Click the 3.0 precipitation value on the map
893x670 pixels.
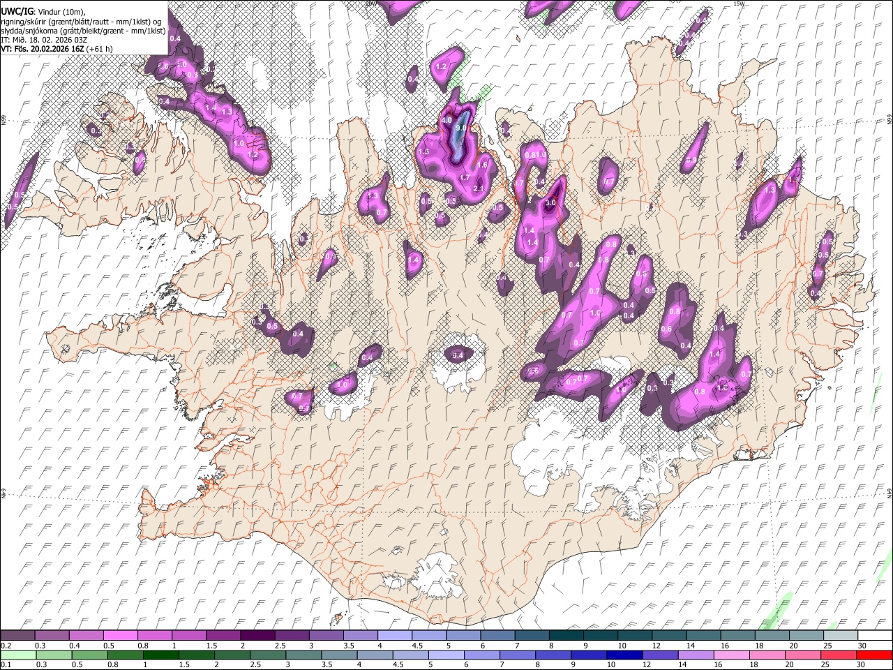(550, 203)
